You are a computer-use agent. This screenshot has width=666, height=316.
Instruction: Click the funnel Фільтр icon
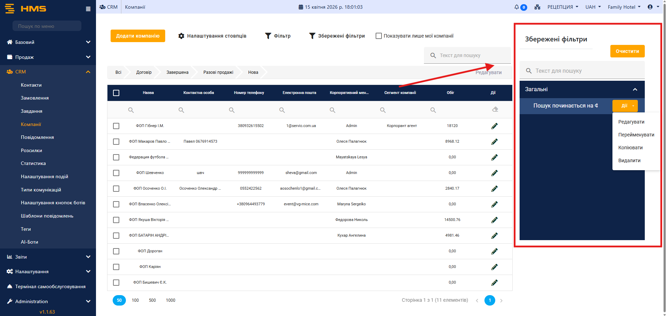tap(268, 36)
